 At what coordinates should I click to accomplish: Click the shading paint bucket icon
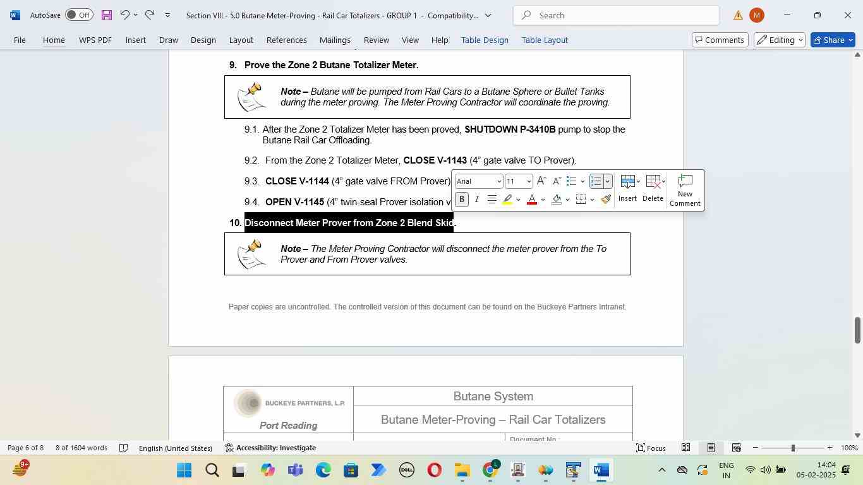(557, 200)
